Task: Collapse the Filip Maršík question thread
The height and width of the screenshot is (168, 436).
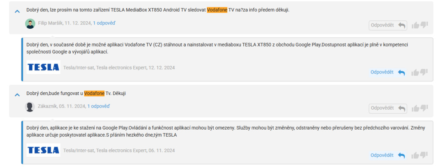Action: [x=17, y=11]
